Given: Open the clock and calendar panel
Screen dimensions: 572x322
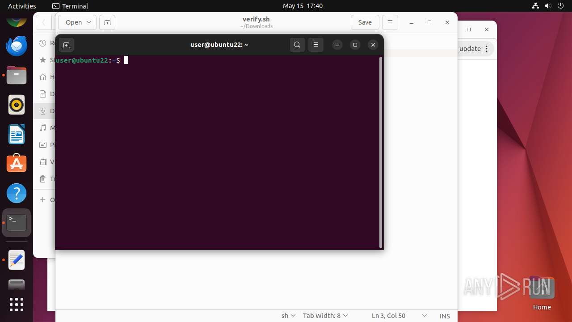Looking at the screenshot, I should [303, 6].
